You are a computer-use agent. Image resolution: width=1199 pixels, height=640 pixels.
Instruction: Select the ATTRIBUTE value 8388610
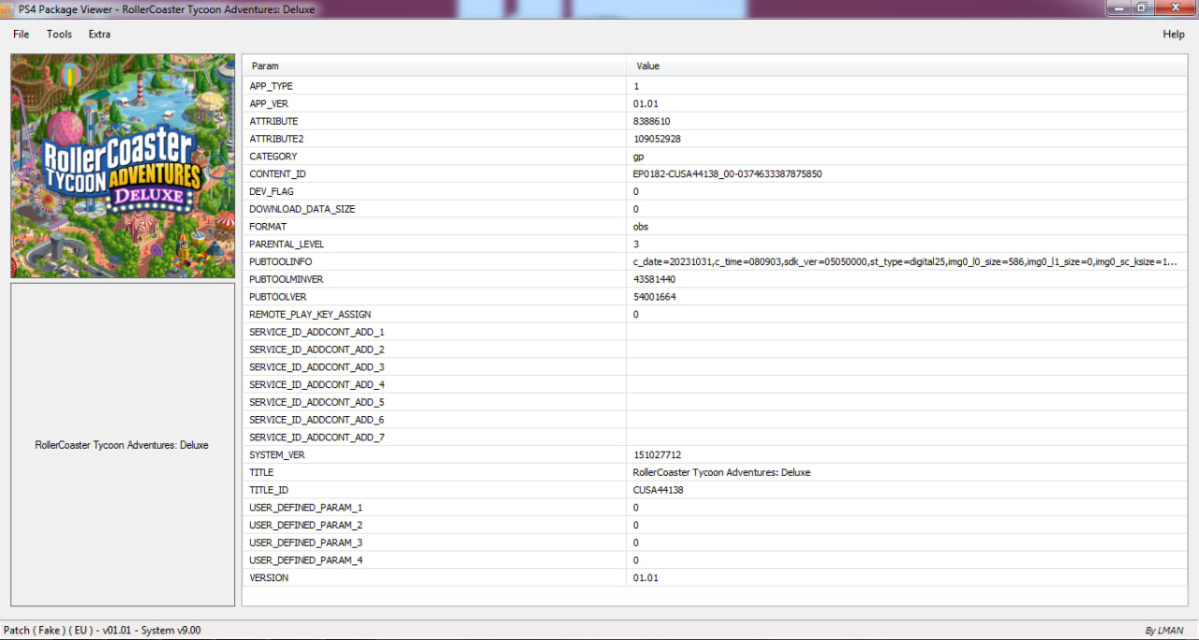(x=652, y=121)
